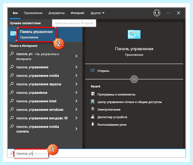193x165 pixels.
Task: Open the three-dots options menu
Action: [x=168, y=13]
